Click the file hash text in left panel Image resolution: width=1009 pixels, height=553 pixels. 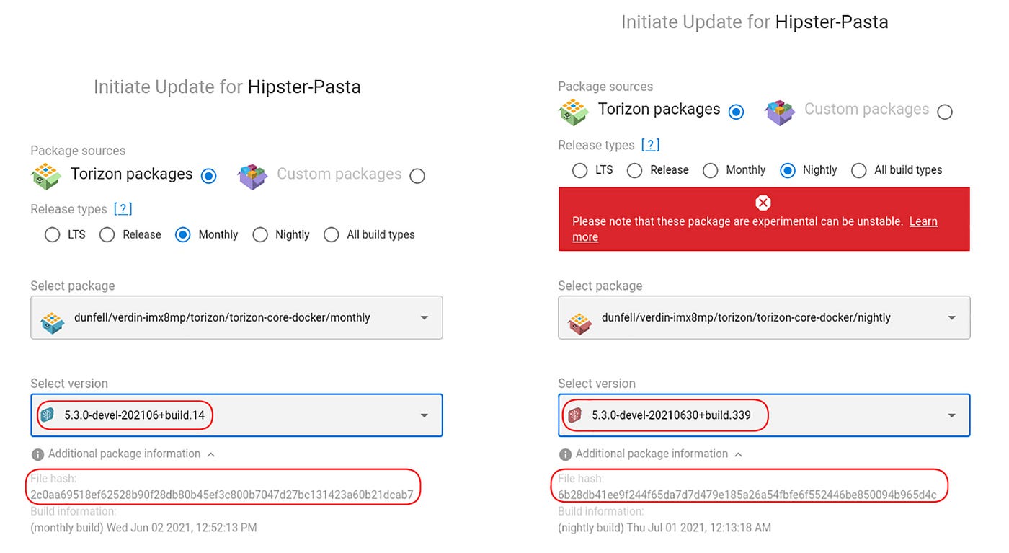coord(222,495)
